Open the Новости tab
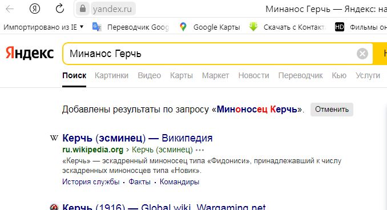 tap(254, 75)
